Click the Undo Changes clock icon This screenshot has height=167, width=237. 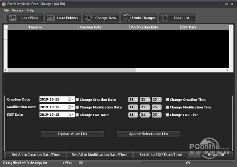point(127,18)
